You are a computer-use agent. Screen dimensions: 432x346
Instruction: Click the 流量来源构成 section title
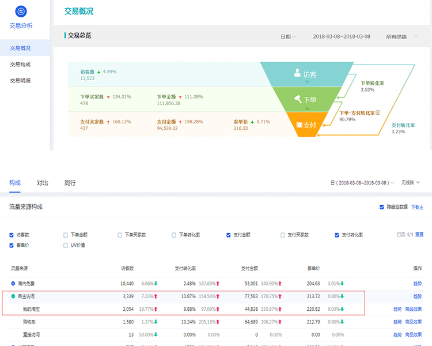26,206
